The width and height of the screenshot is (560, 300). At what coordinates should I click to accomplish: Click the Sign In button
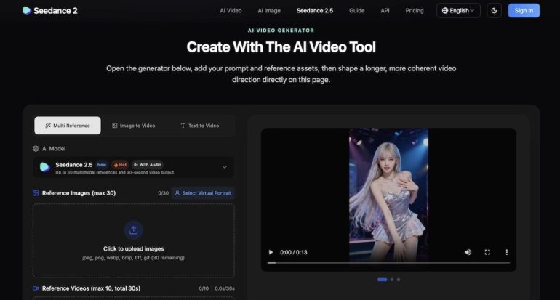[x=524, y=11]
